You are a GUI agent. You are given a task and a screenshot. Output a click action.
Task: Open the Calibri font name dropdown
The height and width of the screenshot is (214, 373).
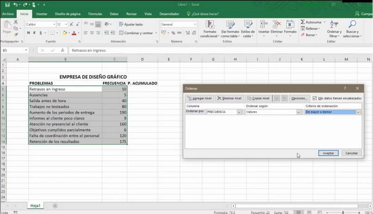tap(54, 24)
